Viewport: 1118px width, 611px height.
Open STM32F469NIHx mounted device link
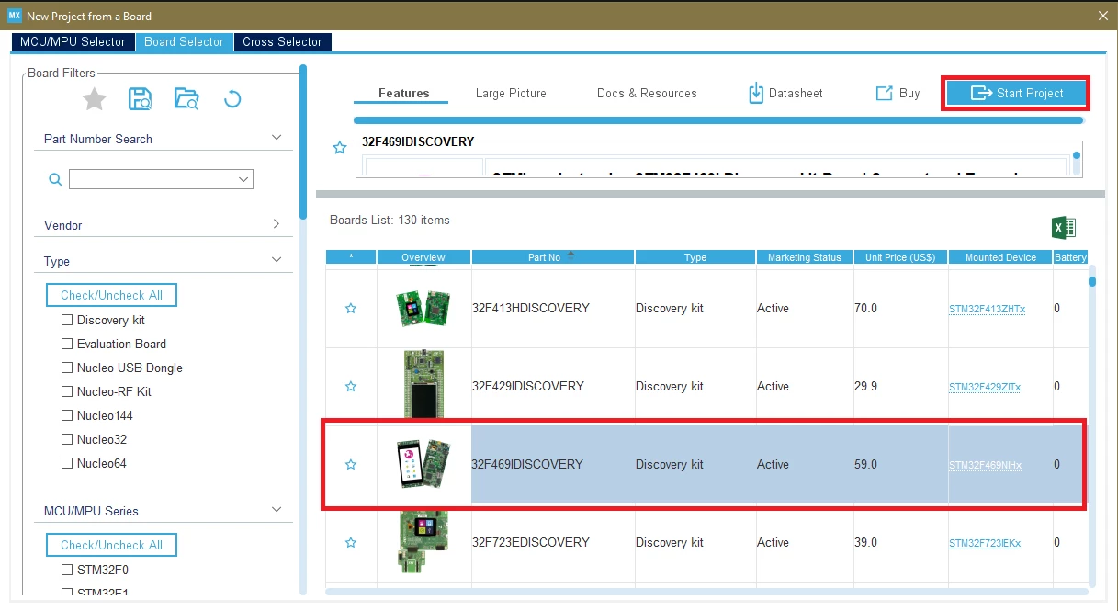click(985, 466)
